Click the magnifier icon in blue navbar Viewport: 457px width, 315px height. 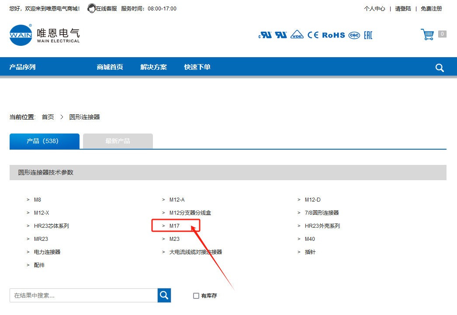[440, 68]
